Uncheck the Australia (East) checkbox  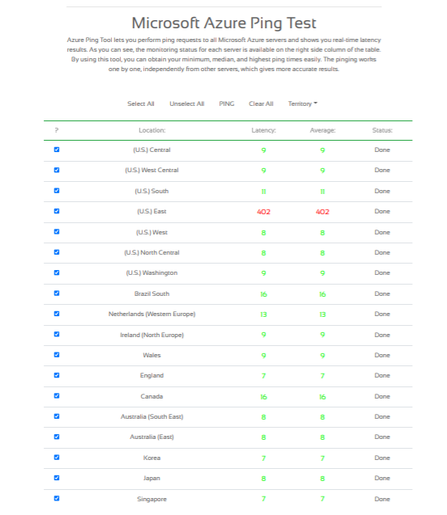[57, 437]
